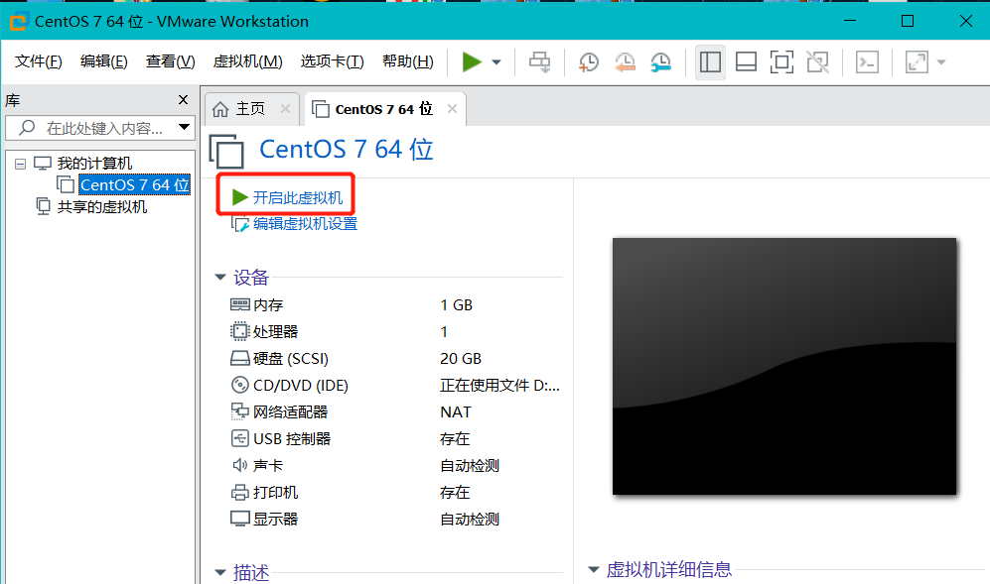The width and height of the screenshot is (990, 584).
Task: Open the power button dropdown arrow
Action: [494, 61]
